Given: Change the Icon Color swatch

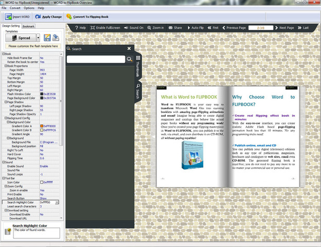Looking at the screenshot, I should click(x=42, y=182).
